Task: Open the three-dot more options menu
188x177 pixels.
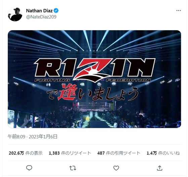Action: coord(179,10)
